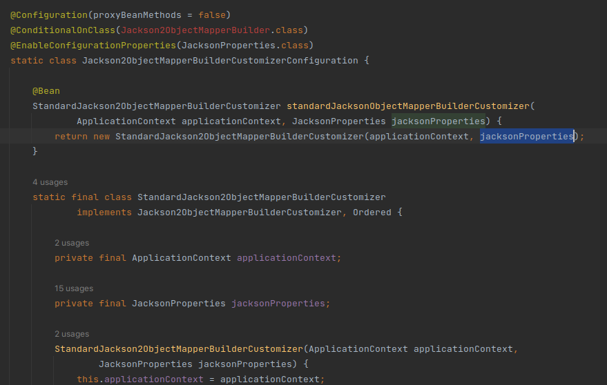The width and height of the screenshot is (607, 385).
Task: Click the '4 usages' inlay hint
Action: [x=50, y=182]
